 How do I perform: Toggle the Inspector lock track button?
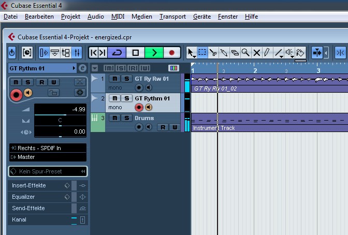click(x=53, y=92)
